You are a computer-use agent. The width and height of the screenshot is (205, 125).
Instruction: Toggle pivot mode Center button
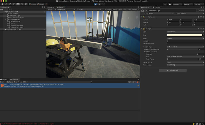pos(33,4)
